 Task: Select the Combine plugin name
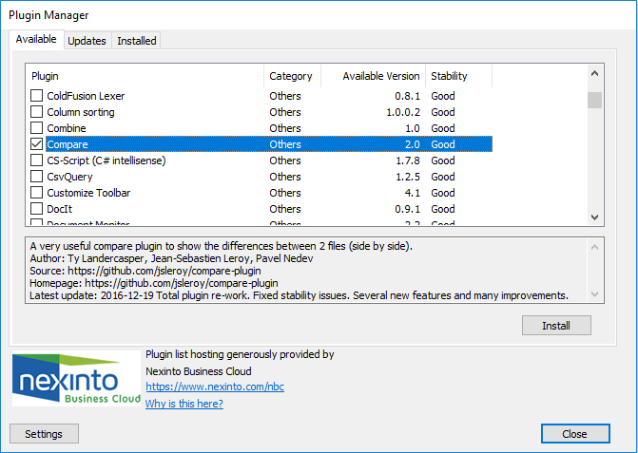point(67,128)
